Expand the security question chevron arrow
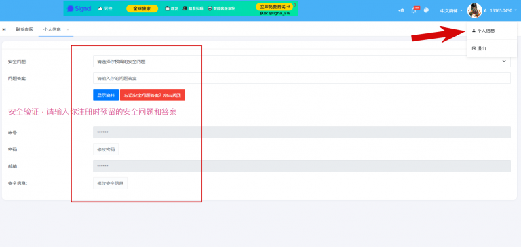This screenshot has width=521, height=247. (504, 61)
